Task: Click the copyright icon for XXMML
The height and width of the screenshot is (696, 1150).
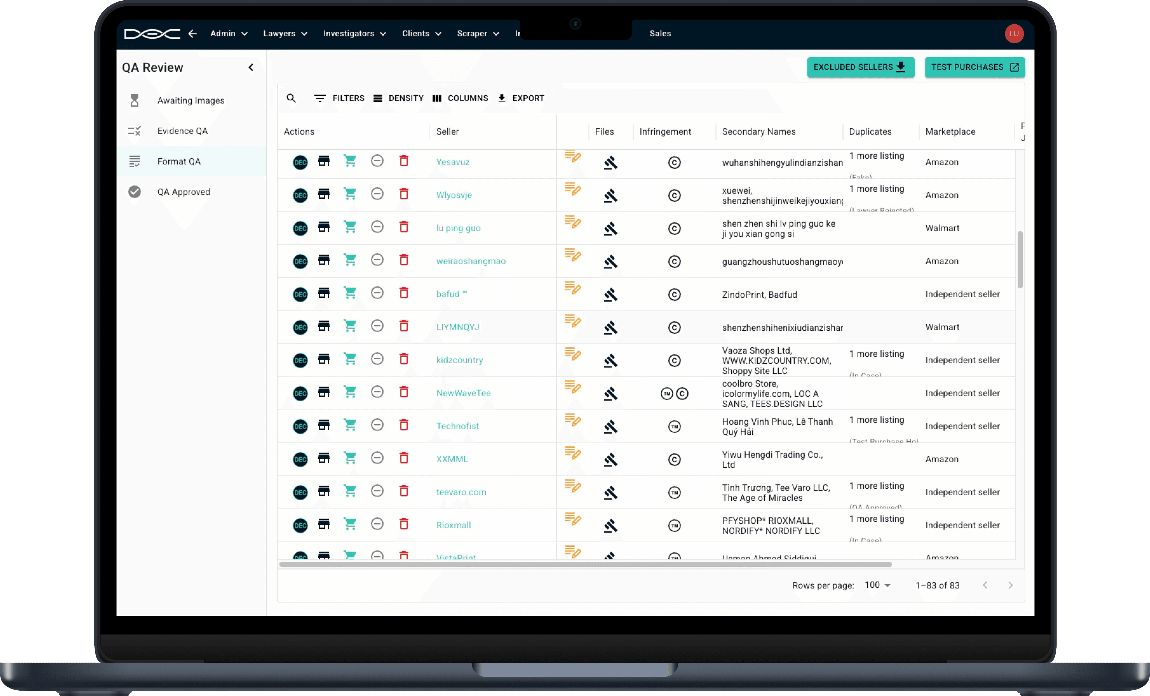Action: pos(674,460)
